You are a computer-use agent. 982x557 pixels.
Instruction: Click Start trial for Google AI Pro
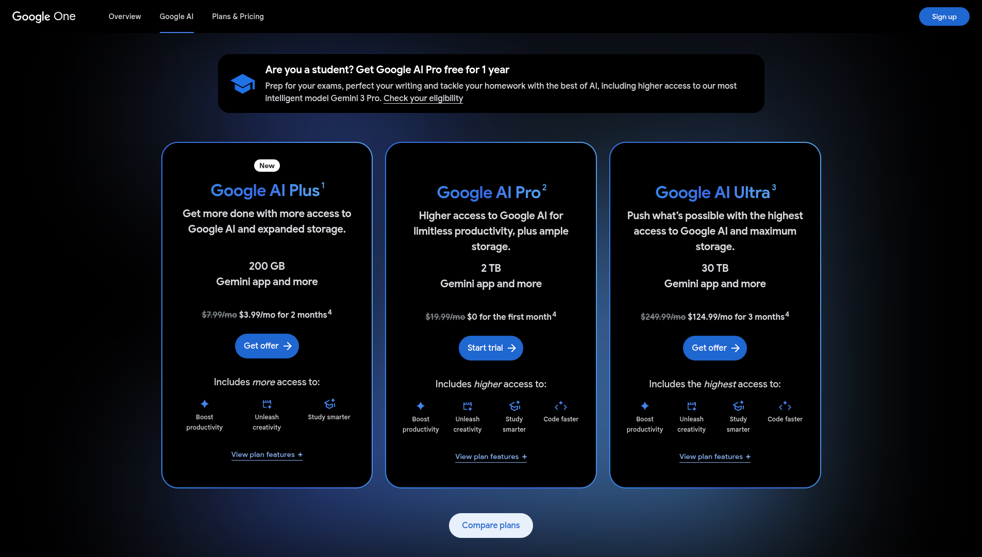(x=491, y=348)
